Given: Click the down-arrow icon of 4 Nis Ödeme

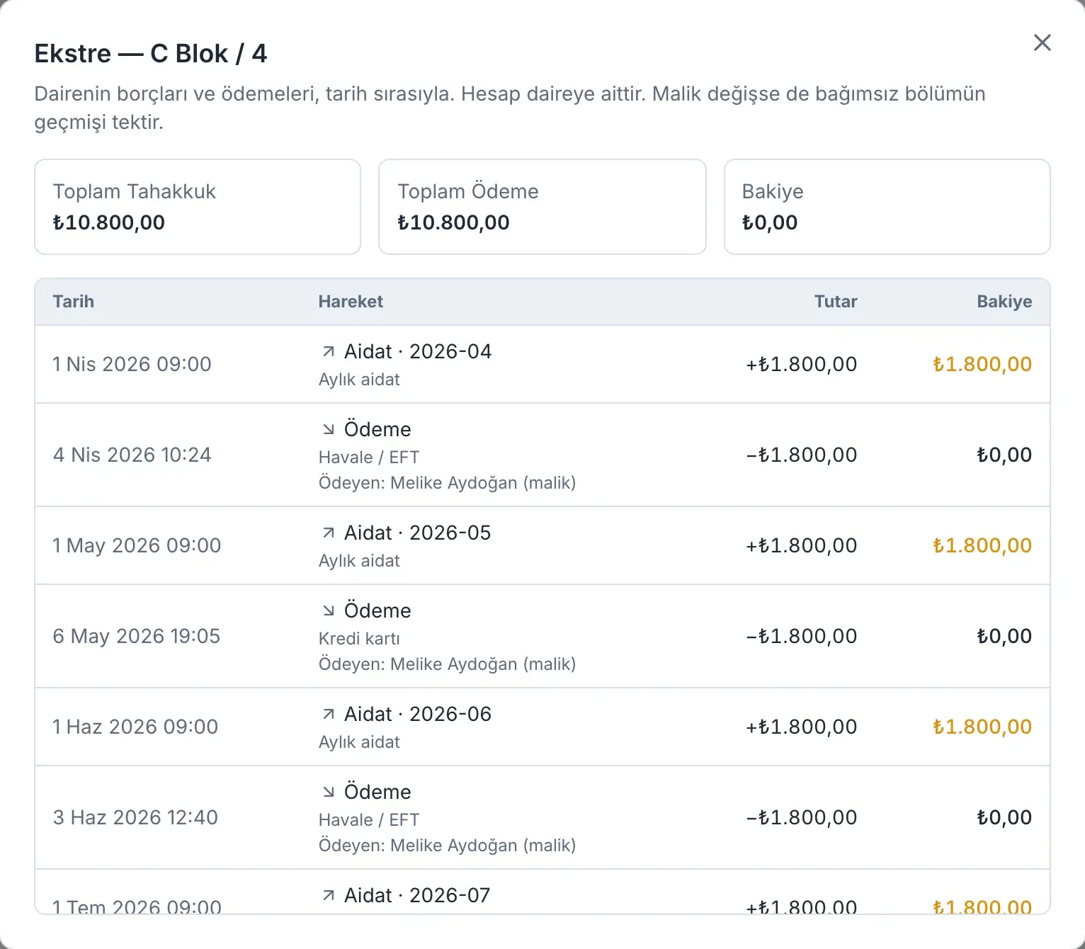Looking at the screenshot, I should click(329, 429).
